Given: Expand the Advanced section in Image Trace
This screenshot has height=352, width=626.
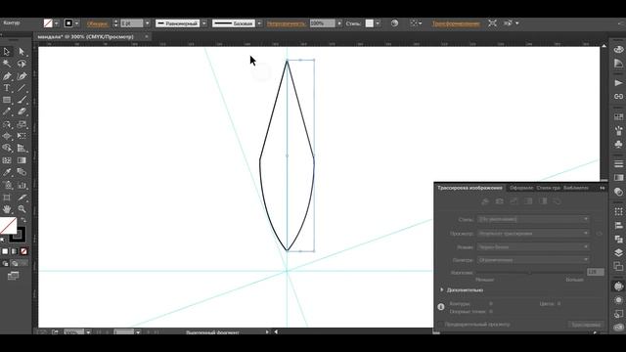Looking at the screenshot, I should click(x=442, y=289).
